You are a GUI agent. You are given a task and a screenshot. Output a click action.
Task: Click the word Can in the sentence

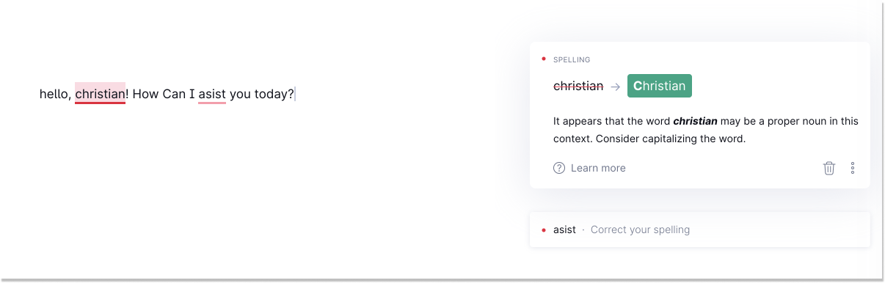tap(174, 94)
